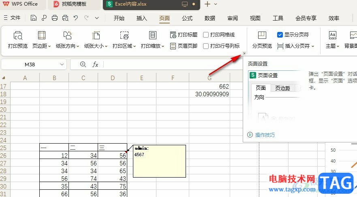Viewport: 357px width, 197px height.
Task: Click the save icon in quick toolbar
Action: tap(34, 18)
